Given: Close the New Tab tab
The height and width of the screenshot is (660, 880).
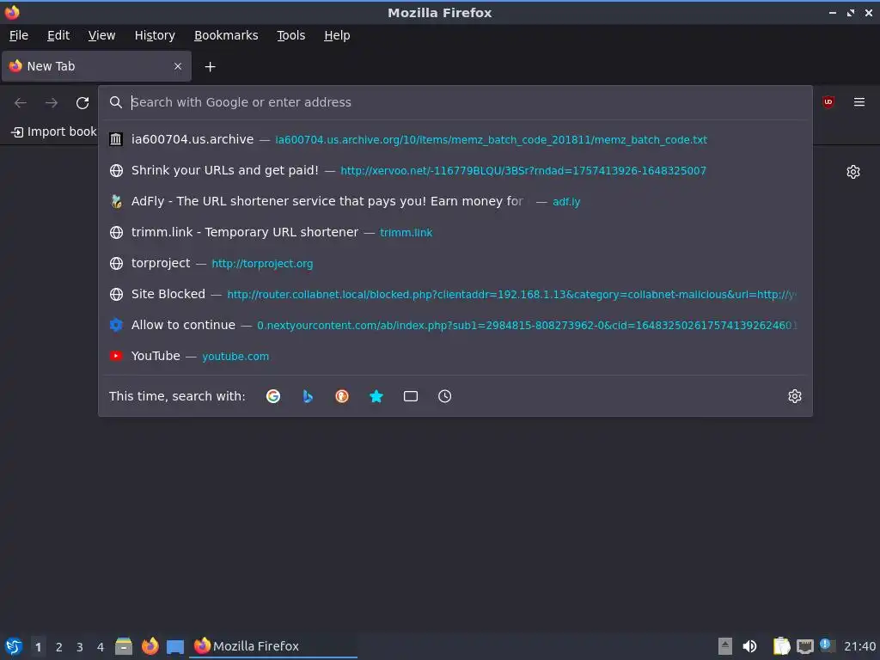Looking at the screenshot, I should (178, 66).
